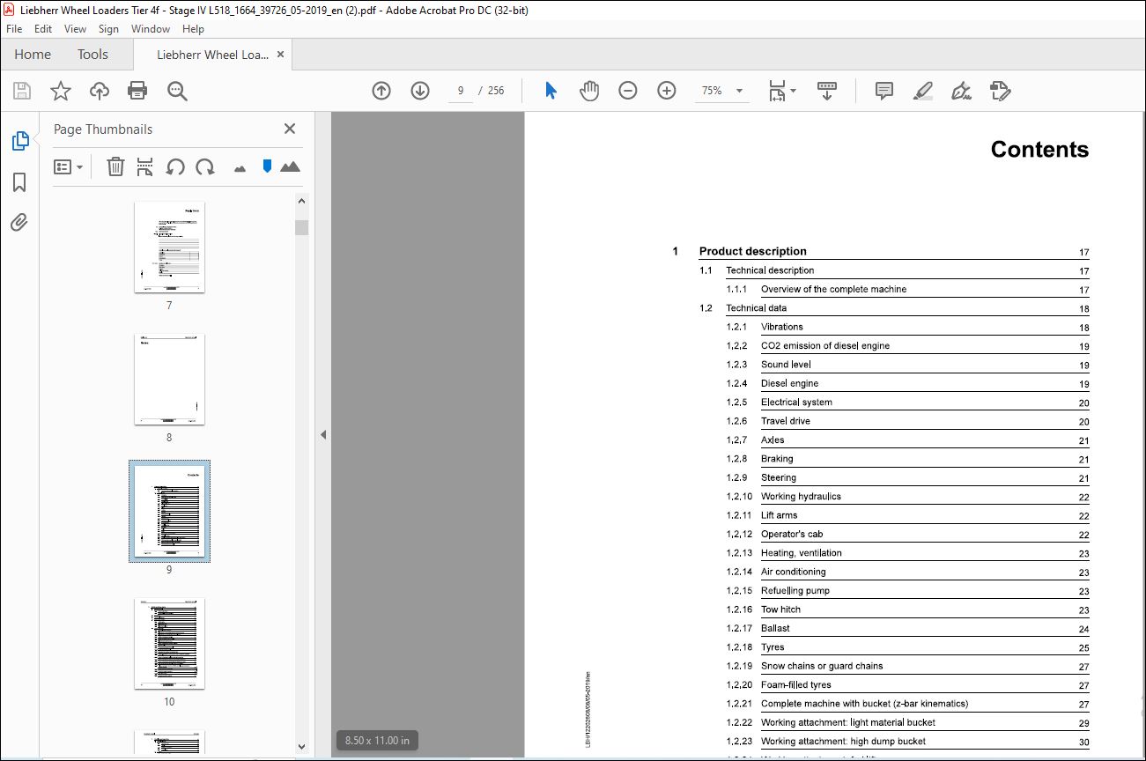Click the Save file icon

(x=22, y=91)
